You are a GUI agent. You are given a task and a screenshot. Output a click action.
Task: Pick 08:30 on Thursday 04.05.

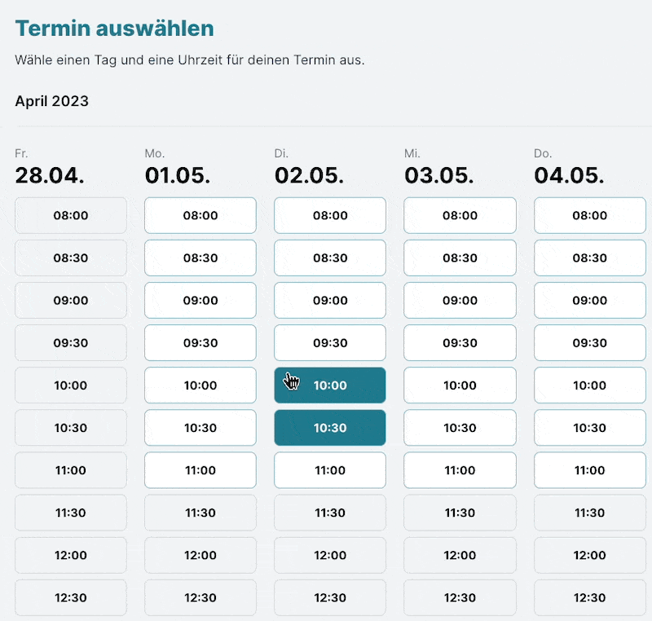(589, 258)
